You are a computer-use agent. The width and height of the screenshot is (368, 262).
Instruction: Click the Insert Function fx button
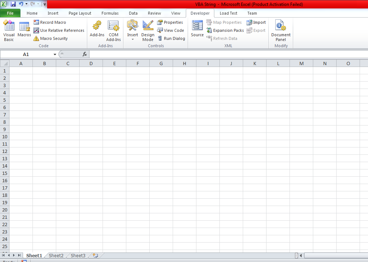click(85, 54)
